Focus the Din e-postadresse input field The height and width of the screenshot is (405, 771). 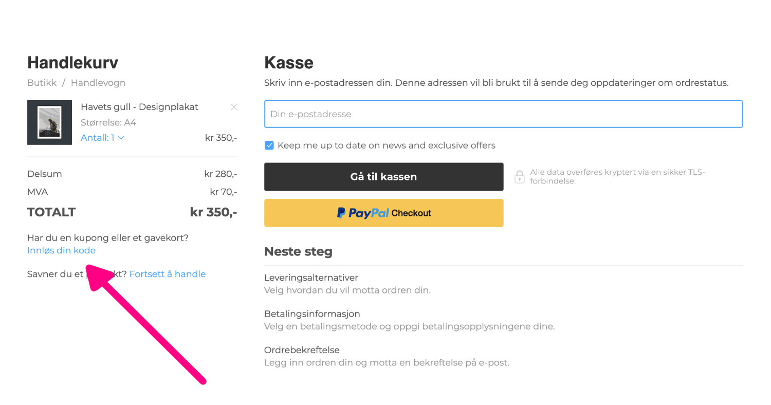point(503,114)
